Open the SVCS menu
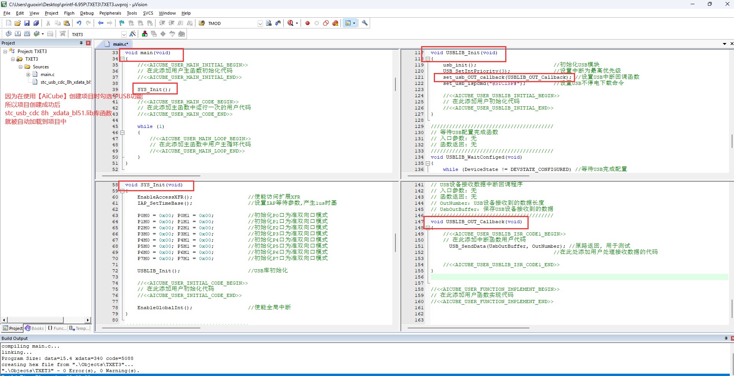 (x=148, y=13)
